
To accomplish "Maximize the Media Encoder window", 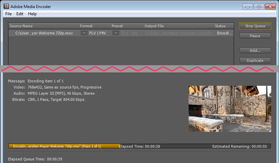I will [259, 6].
